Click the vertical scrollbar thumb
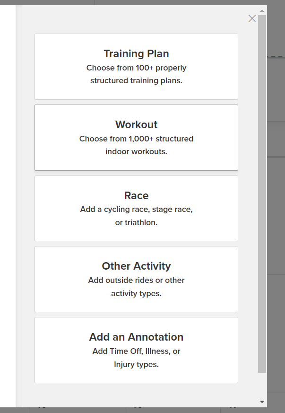Screen dimensions: 285x413 (x=262, y=189)
